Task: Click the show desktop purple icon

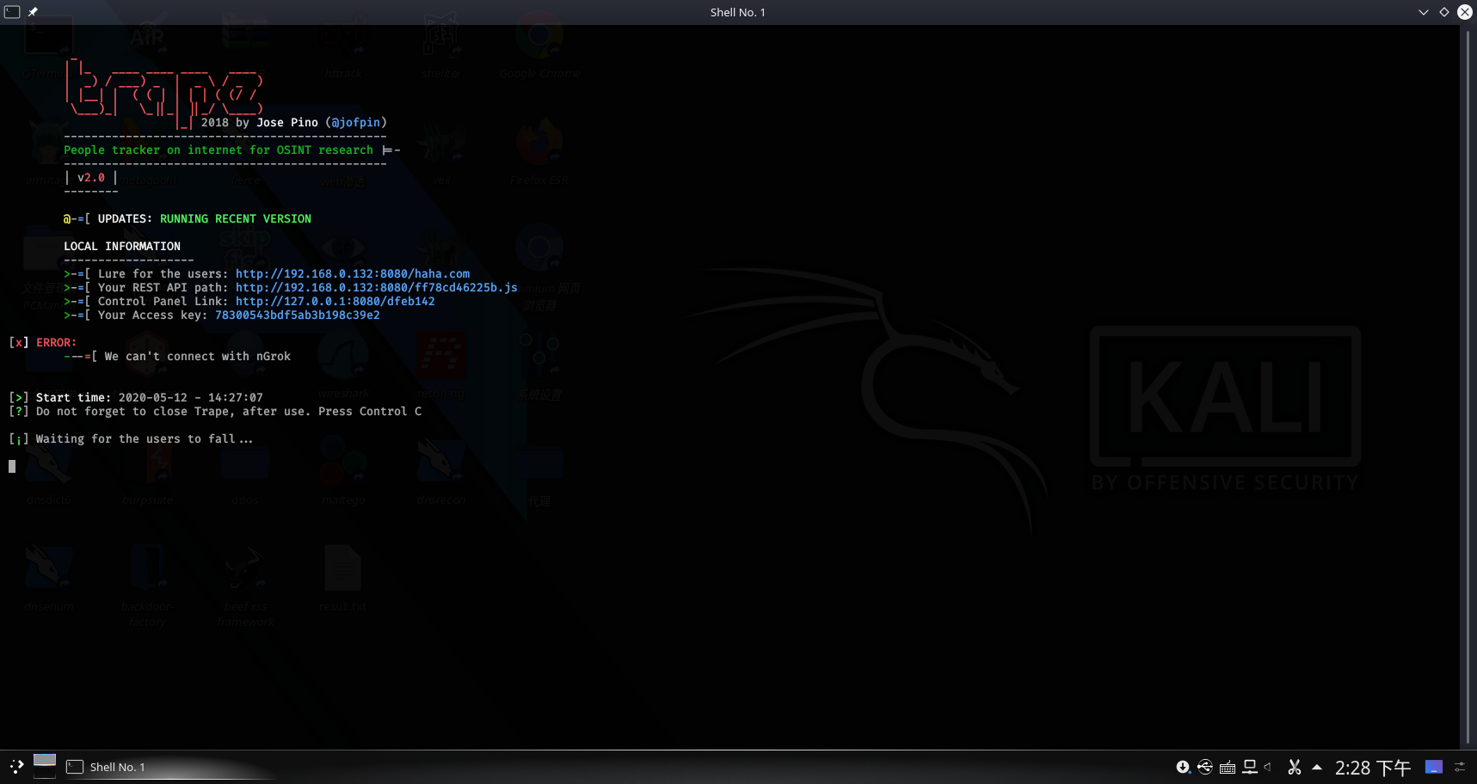Action: [x=1433, y=767]
